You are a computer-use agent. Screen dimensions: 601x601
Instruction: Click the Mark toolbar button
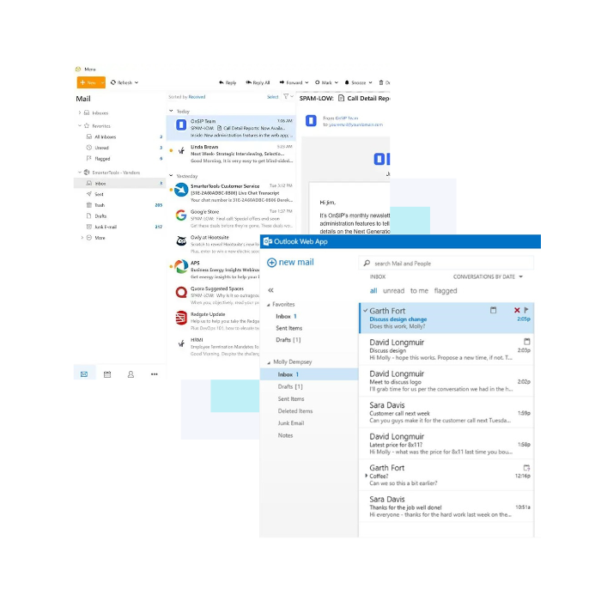tap(324, 82)
